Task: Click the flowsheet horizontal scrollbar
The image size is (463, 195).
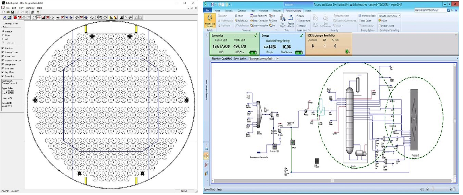Action: [x=332, y=181]
